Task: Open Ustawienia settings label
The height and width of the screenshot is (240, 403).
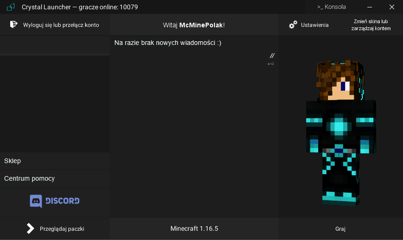Action: [315, 25]
